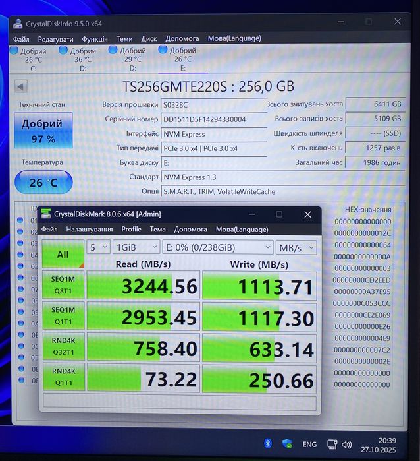
Task: Open Редагувати menu in CrystalDiskInfo
Action: tap(55, 39)
